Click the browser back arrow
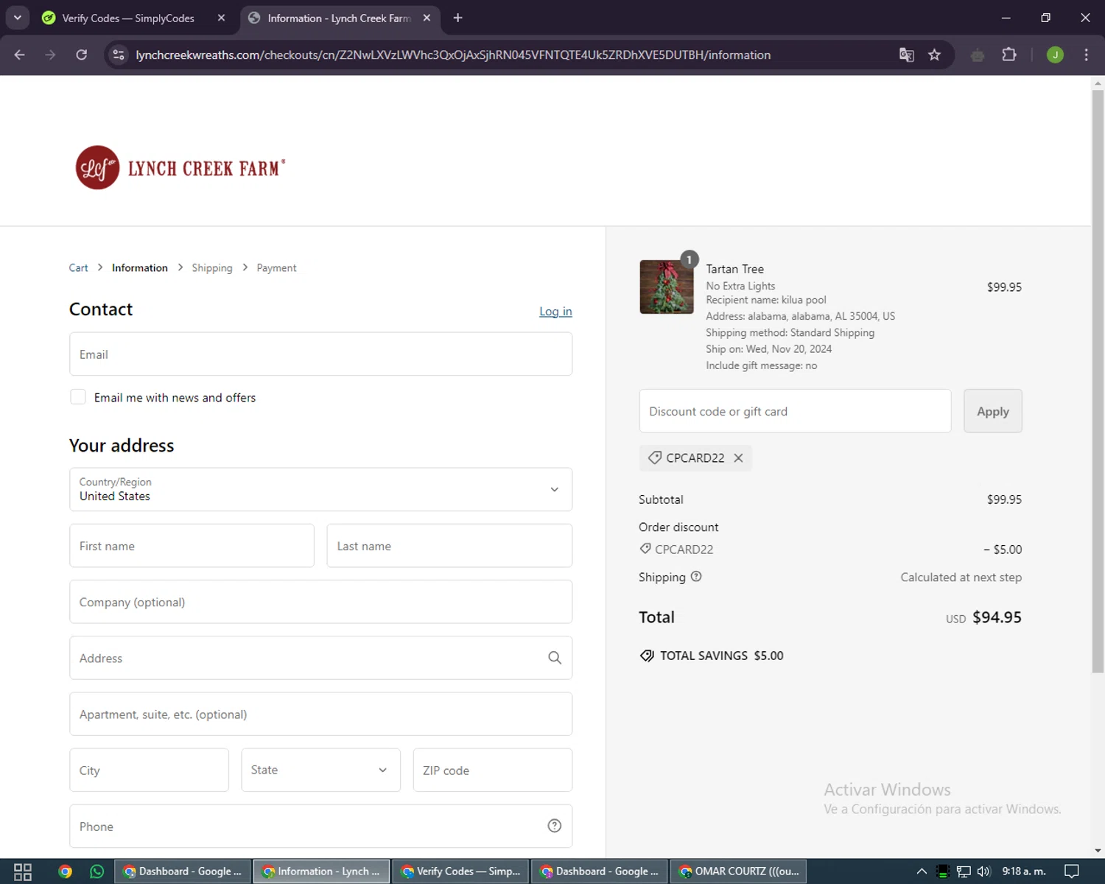 coord(20,55)
